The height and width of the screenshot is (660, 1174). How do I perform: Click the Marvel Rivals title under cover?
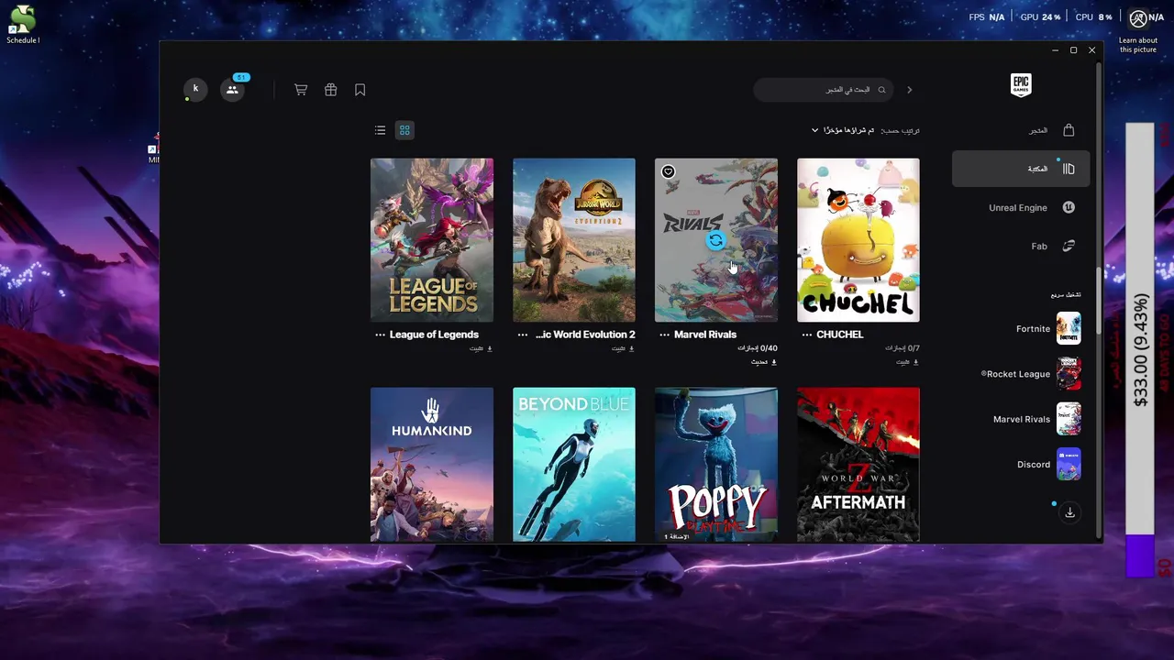pyautogui.click(x=705, y=335)
